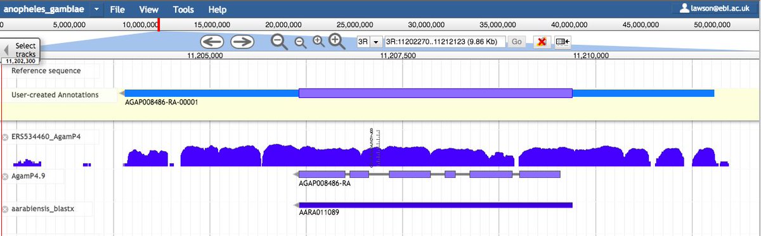The width and height of the screenshot is (761, 236).
Task: Open the File menu
Action: click(117, 9)
